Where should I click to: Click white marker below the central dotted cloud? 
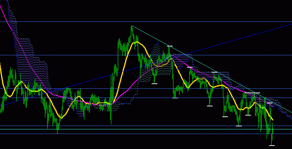(x=154, y=84)
